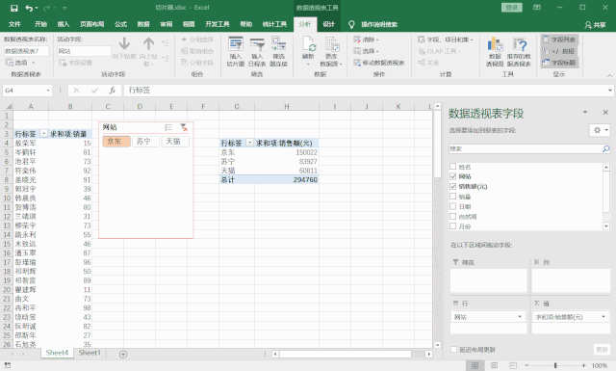Click the add new sheet plus icon
Screen dimensions: 616x371
[123, 354]
